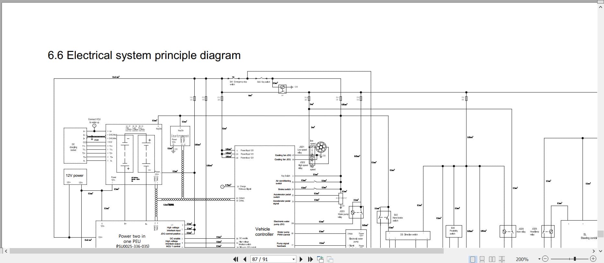Click the 'instrument' block label
Image resolution: width=604 pixels, height=263 pixels.
(180, 136)
